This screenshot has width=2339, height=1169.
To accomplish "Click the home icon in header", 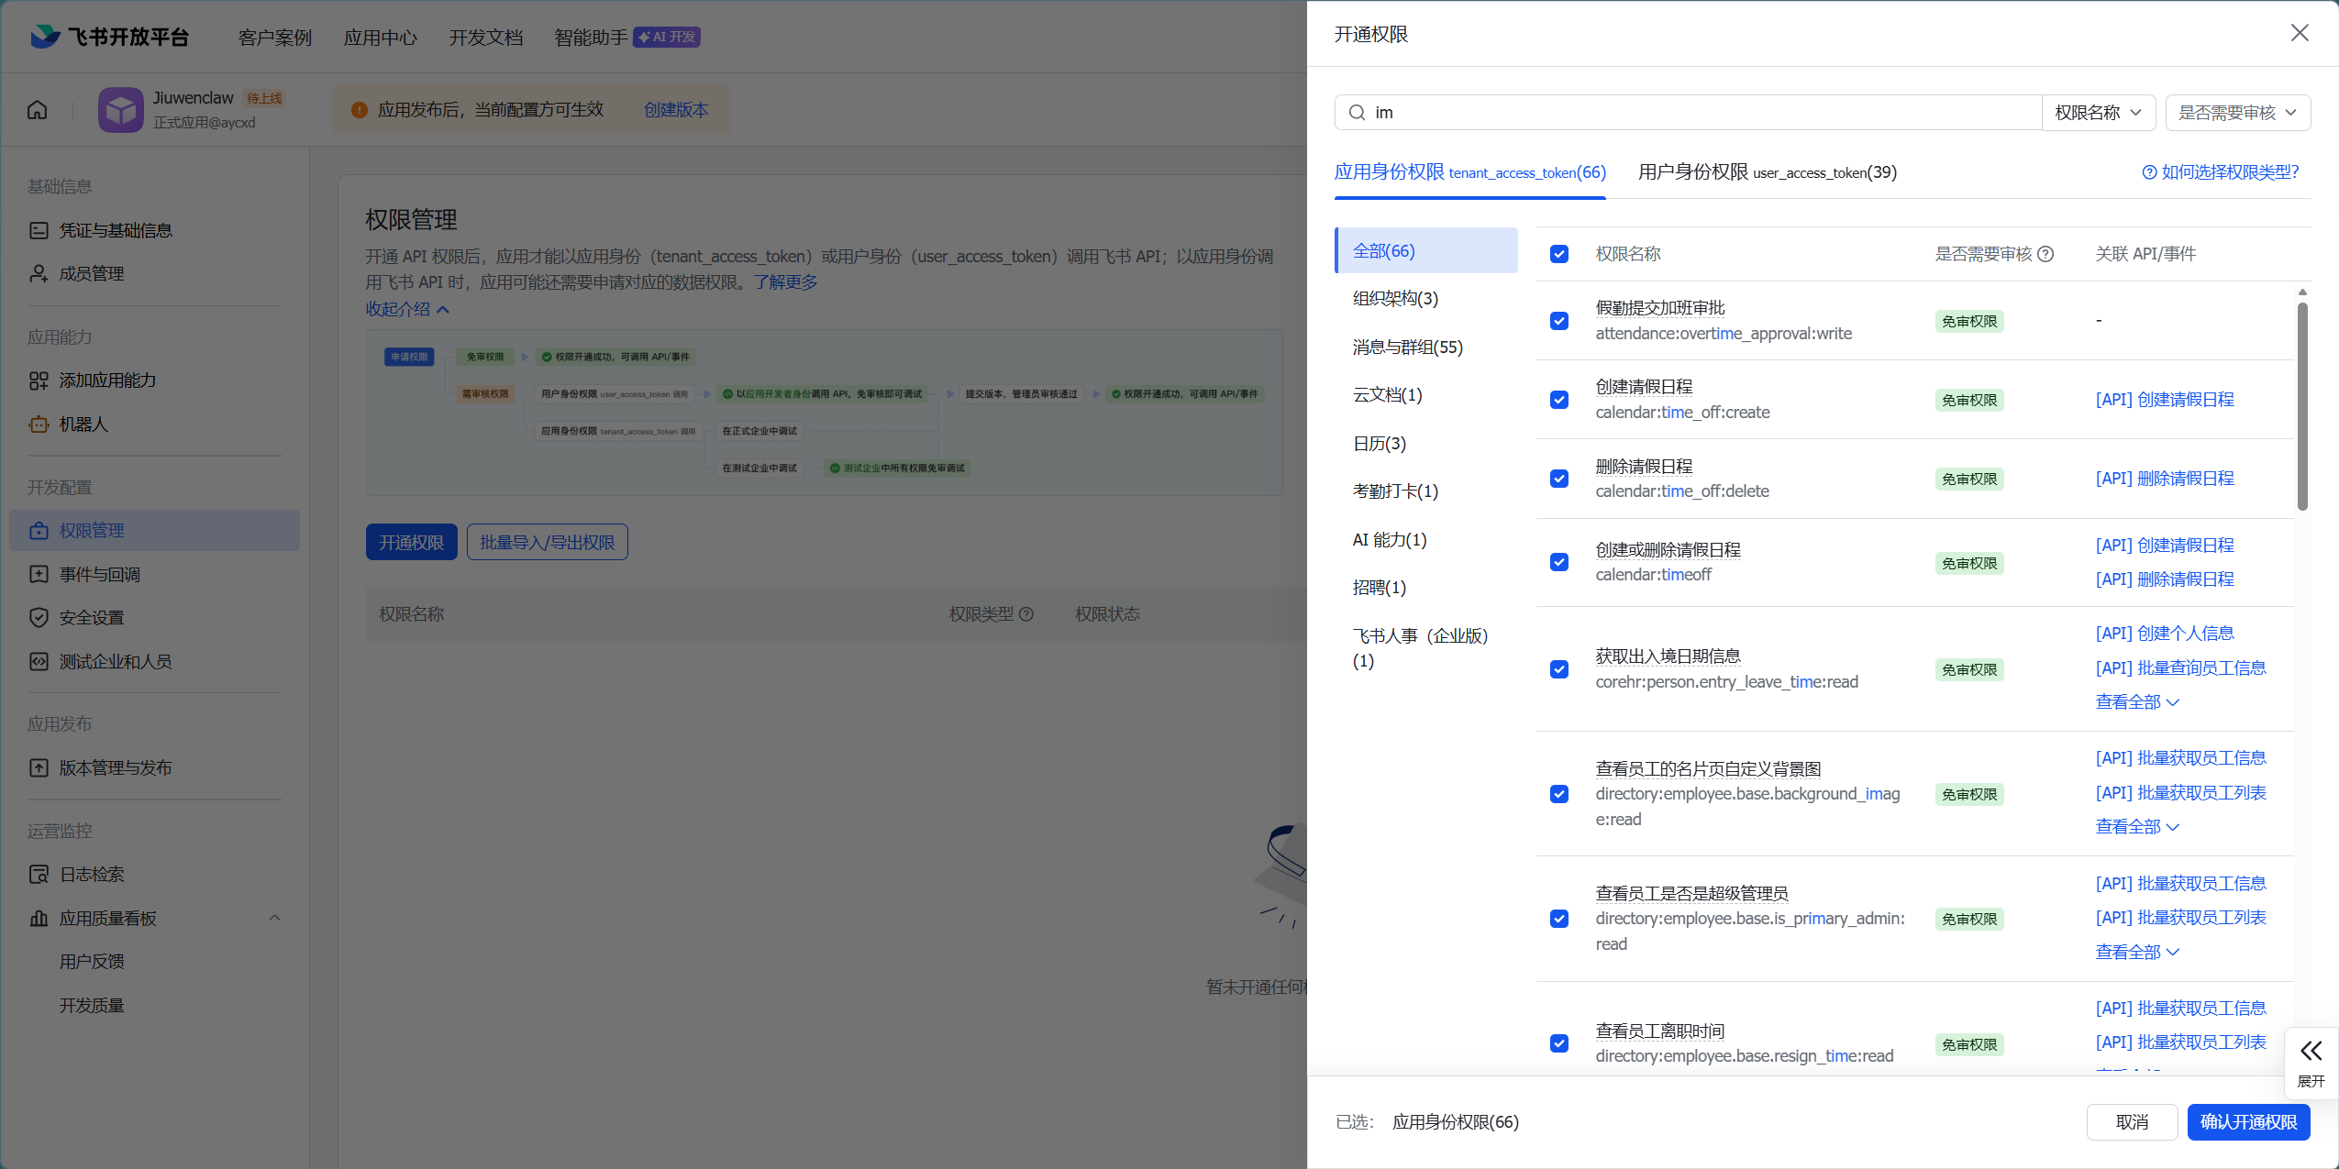I will coord(38,110).
